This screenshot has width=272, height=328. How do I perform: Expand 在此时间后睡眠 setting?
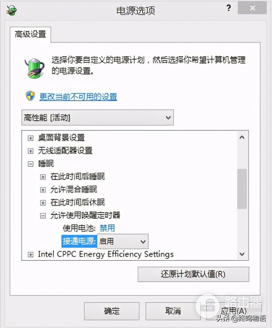click(43, 177)
